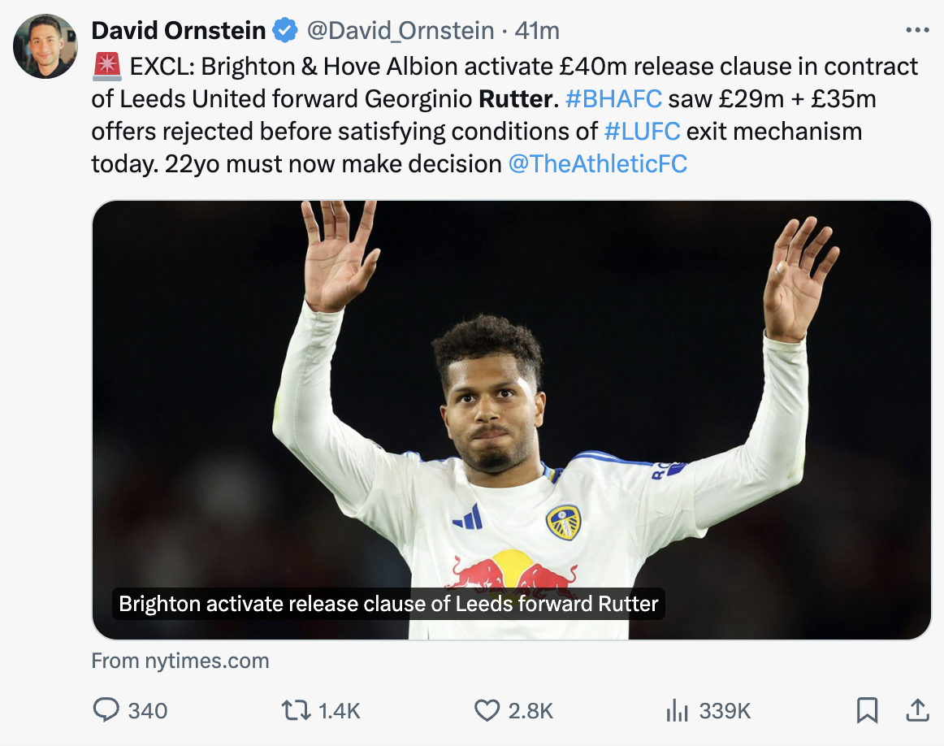Click the repost arrows icon
Screen dimensions: 944x746
point(294,711)
